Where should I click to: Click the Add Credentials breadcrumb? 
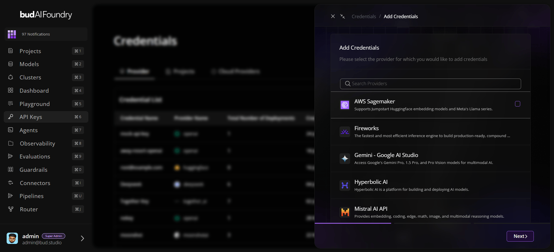click(401, 16)
